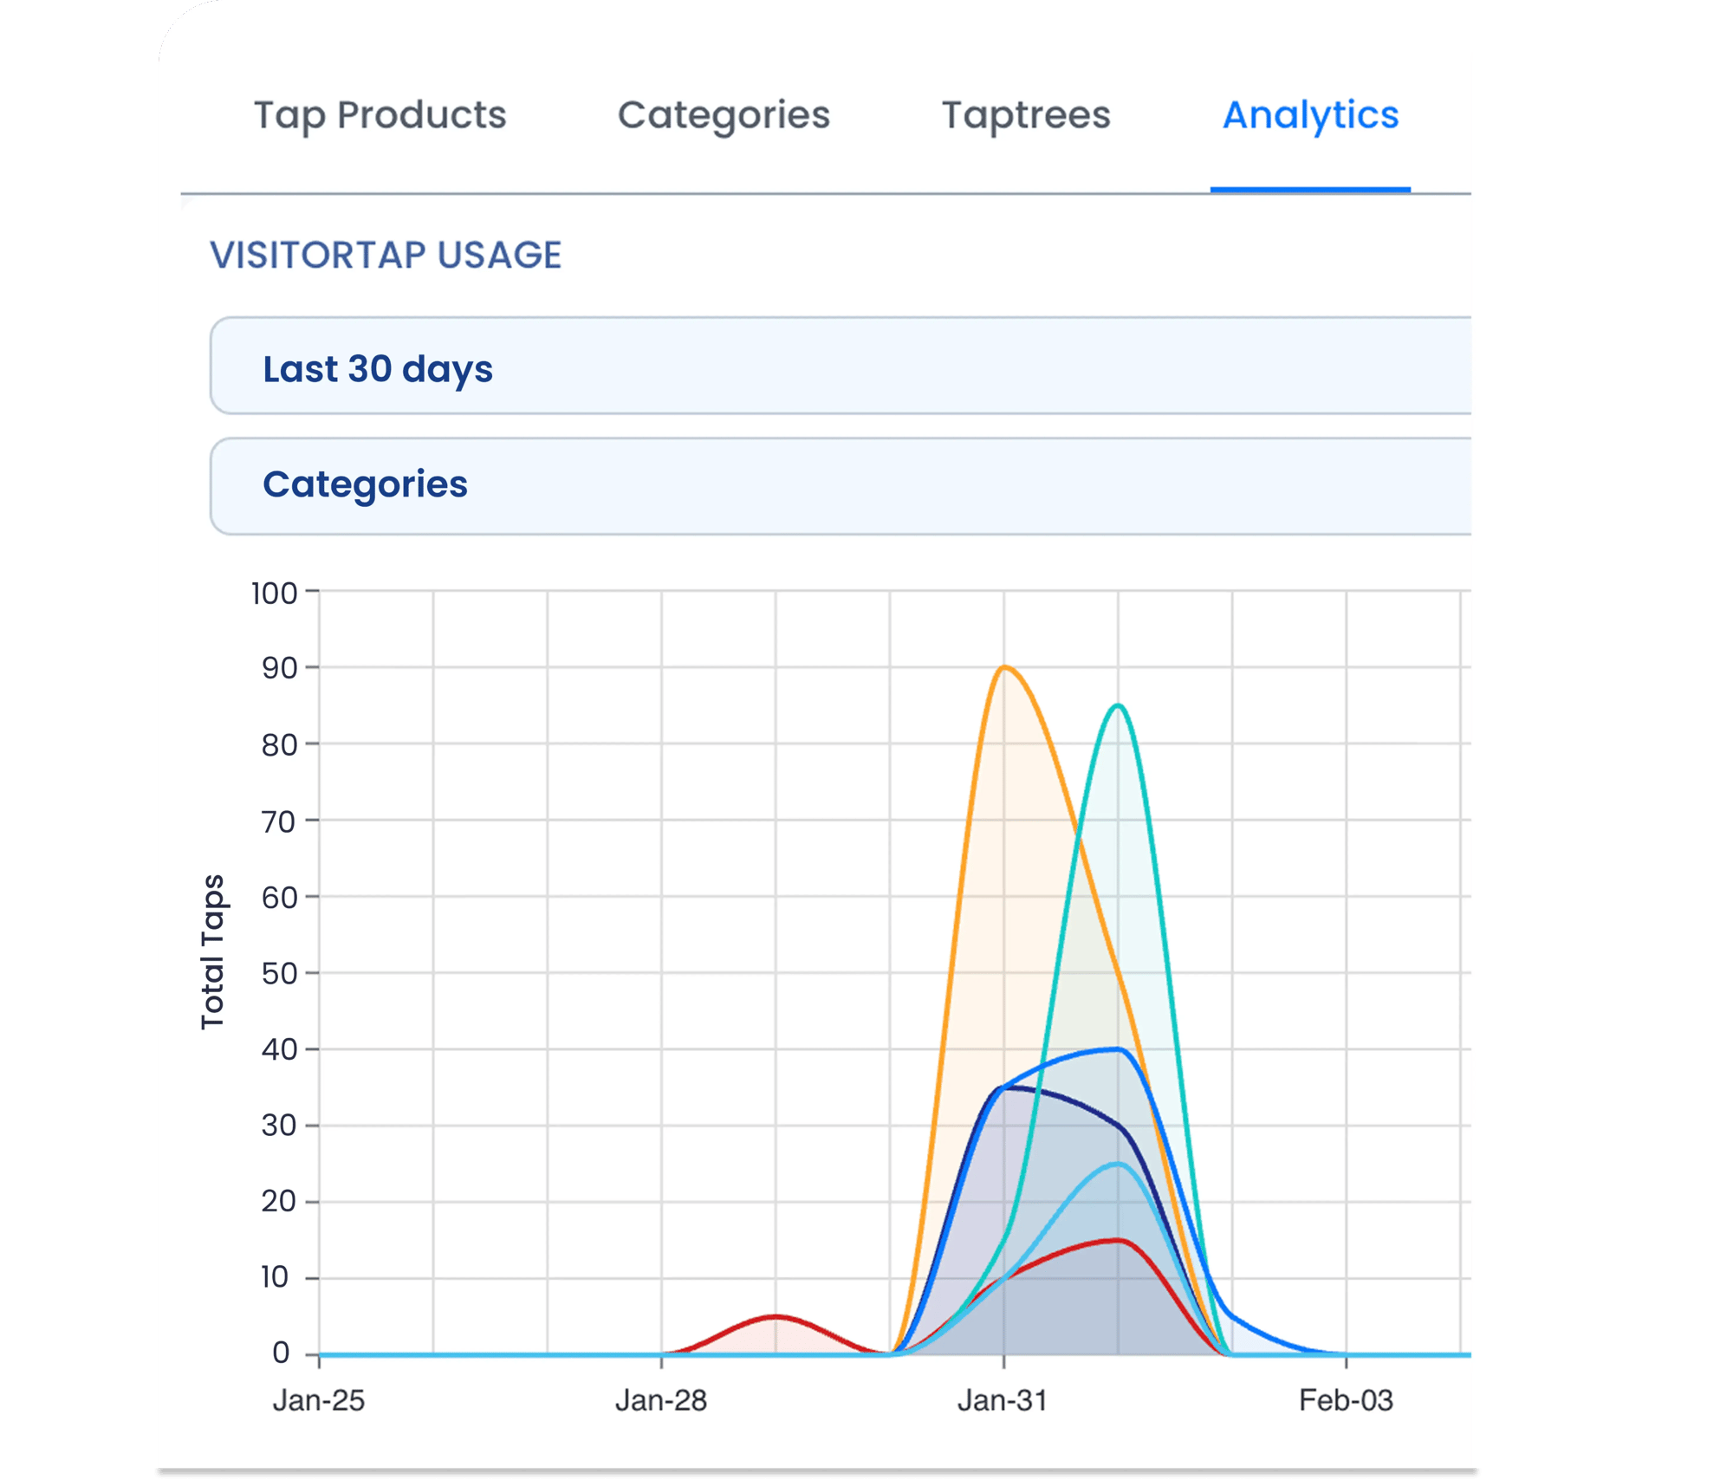
Task: Click the Jan-25 axis label
Action: click(319, 1400)
